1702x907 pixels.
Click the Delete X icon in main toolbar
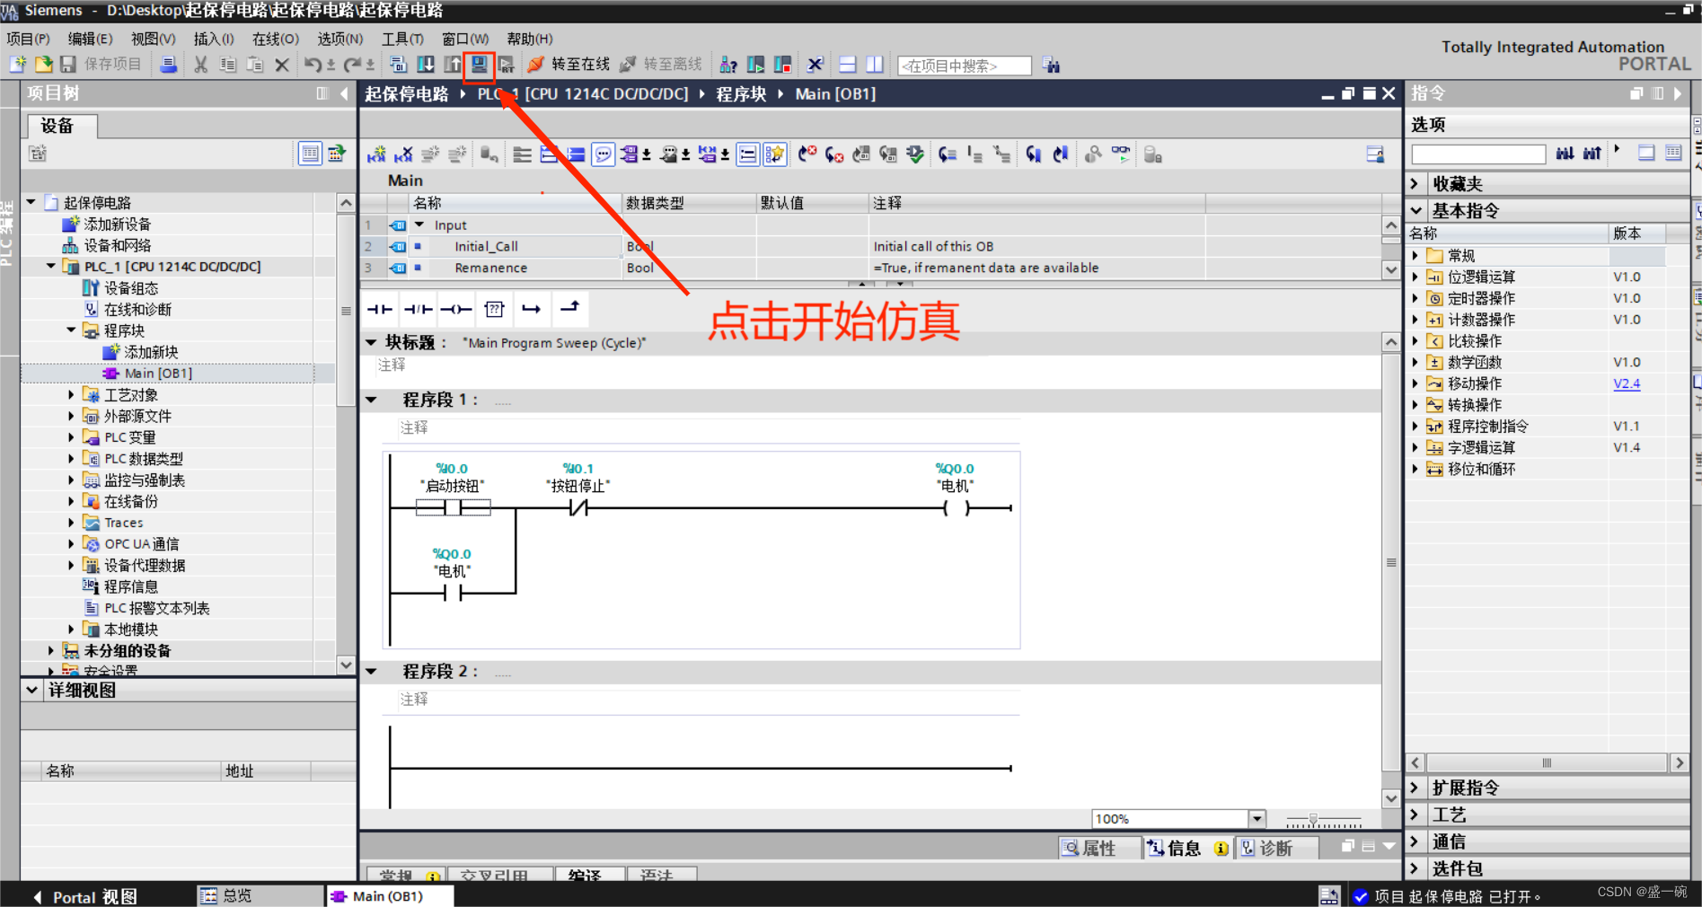(x=282, y=65)
